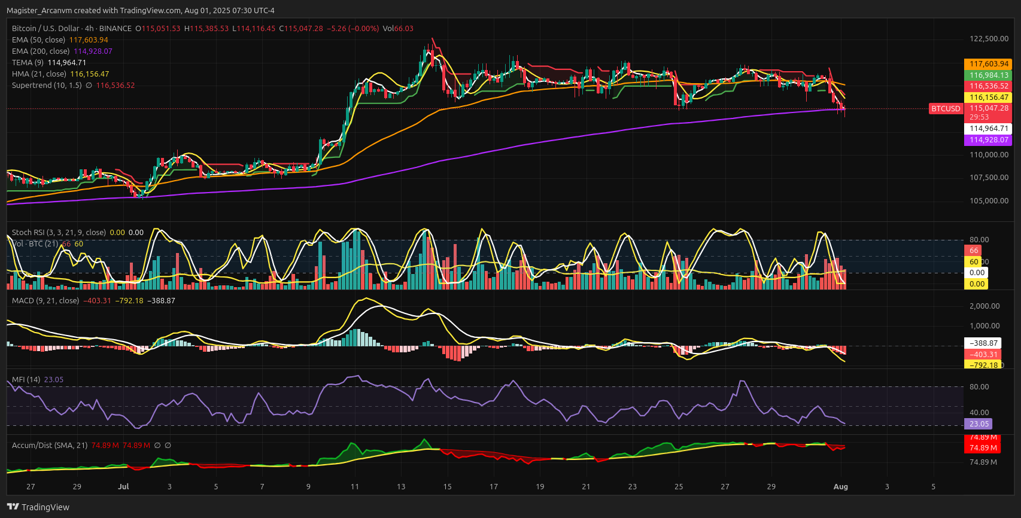Click the purple 114,928.07 value in the legend
Screen dimensions: 1021x518
coord(93,51)
